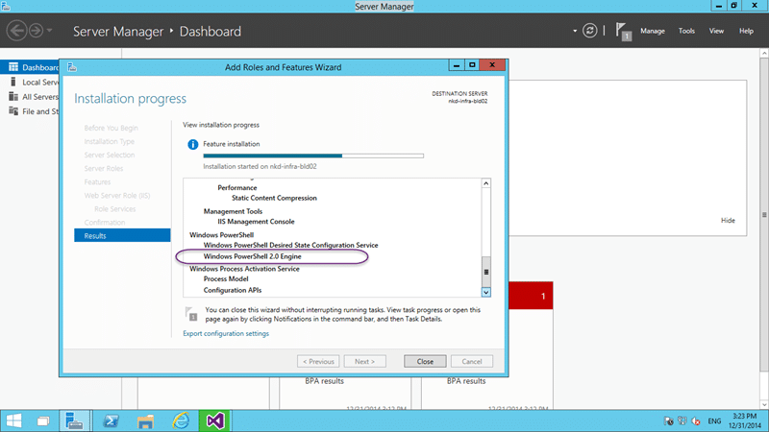Click the Local Server icon in sidebar
The image size is (769, 432).
click(13, 82)
